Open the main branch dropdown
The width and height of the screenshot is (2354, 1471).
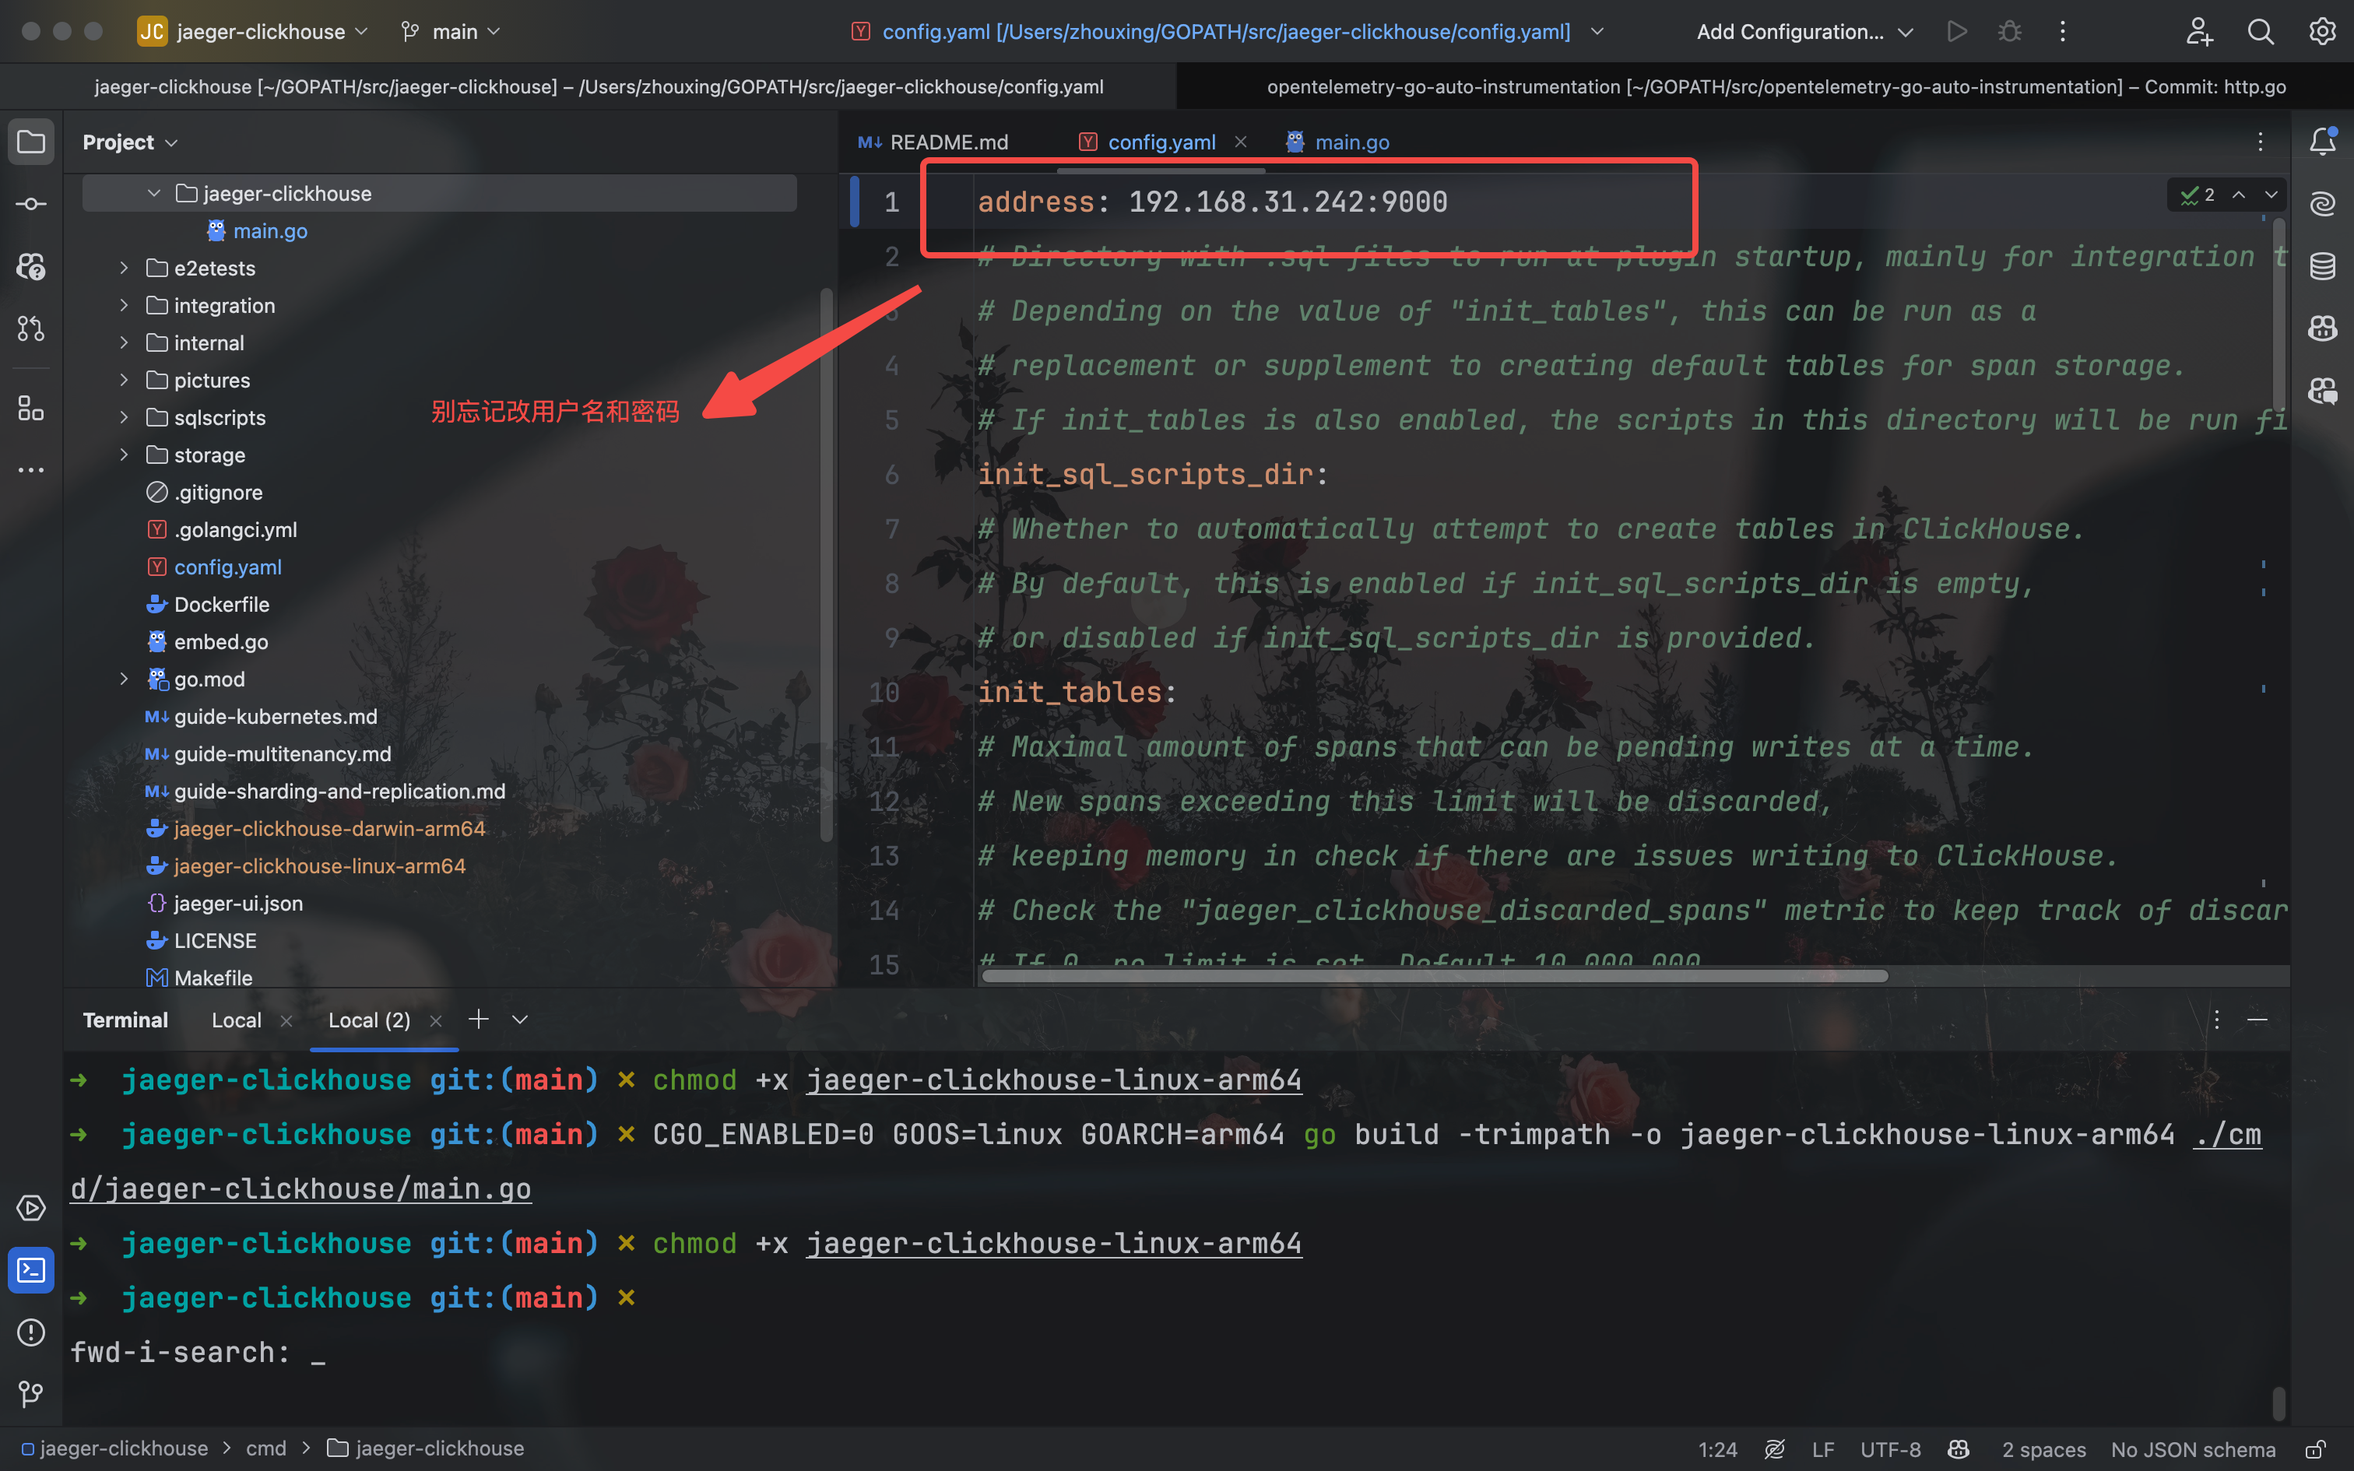coord(451,31)
